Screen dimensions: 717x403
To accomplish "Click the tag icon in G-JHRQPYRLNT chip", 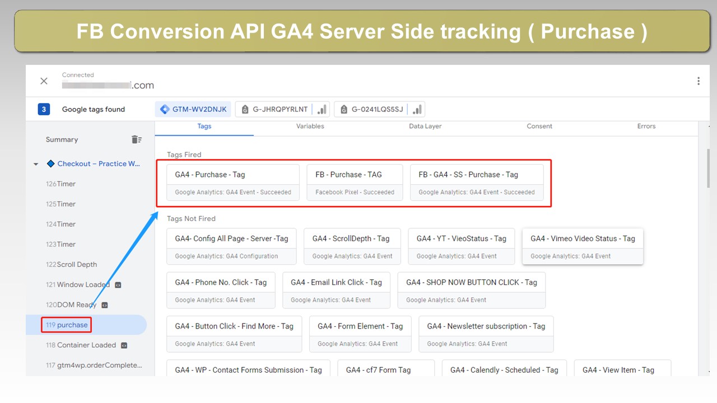I will pyautogui.click(x=245, y=109).
